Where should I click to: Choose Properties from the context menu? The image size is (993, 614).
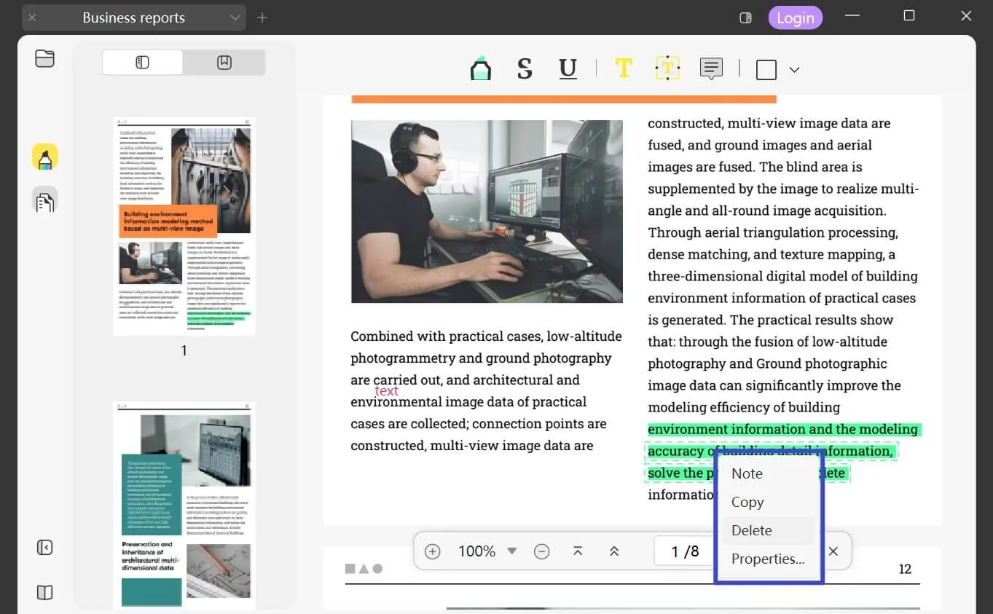[x=768, y=559]
